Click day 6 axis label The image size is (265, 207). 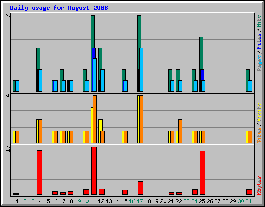[x=56, y=201]
